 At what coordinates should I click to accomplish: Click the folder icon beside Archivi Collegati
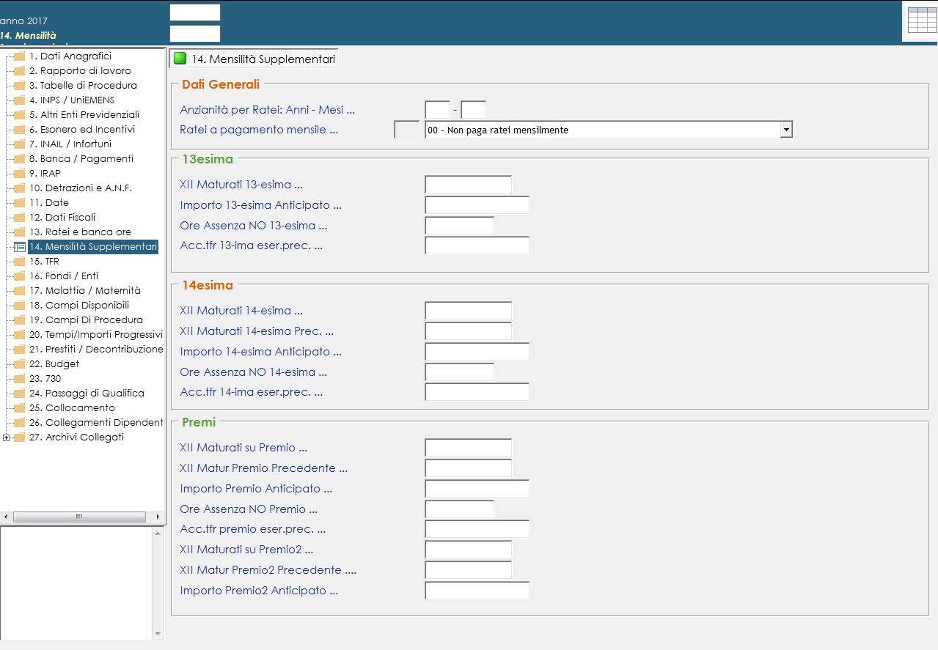click(x=20, y=437)
